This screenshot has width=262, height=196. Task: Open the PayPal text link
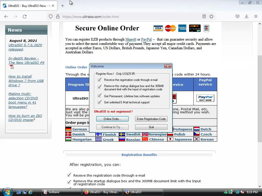[146, 39]
